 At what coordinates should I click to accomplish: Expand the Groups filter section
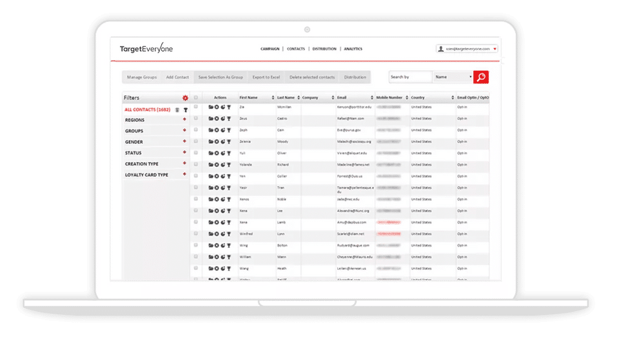tap(184, 130)
